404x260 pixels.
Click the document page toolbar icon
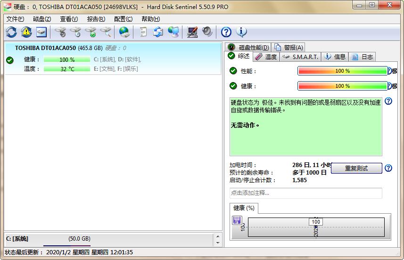tap(143, 32)
